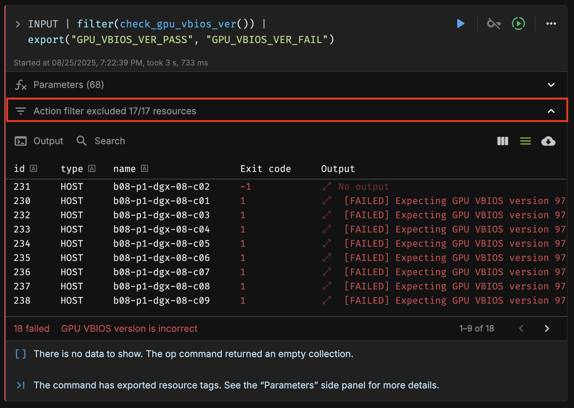Click the Output terminal icon

[x=21, y=141]
